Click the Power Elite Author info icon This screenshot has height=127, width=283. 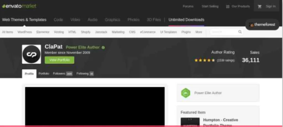click(x=103, y=47)
